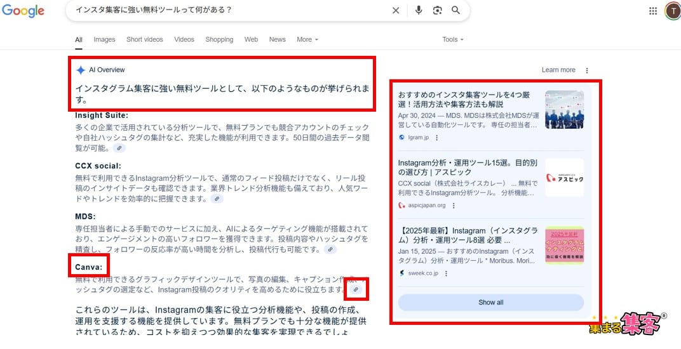Expand the More search filters dropdown
This screenshot has width=681, height=349.
click(x=307, y=39)
